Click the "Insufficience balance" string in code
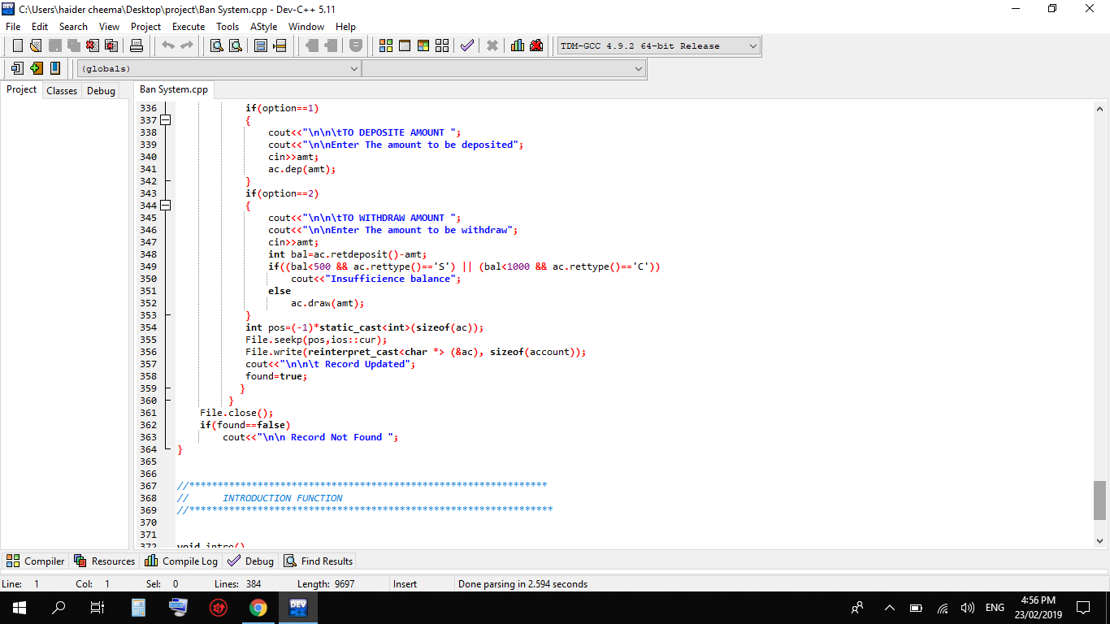Viewport: 1110px width, 624px height. click(391, 279)
